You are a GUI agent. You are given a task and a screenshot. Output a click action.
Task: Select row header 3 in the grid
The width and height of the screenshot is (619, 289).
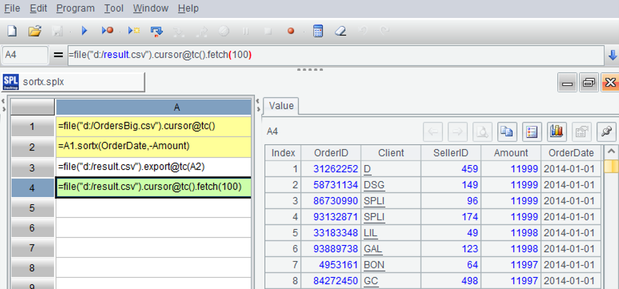[32, 167]
